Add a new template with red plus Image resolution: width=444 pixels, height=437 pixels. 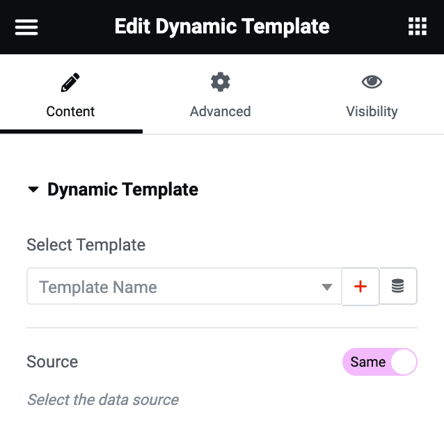click(360, 287)
